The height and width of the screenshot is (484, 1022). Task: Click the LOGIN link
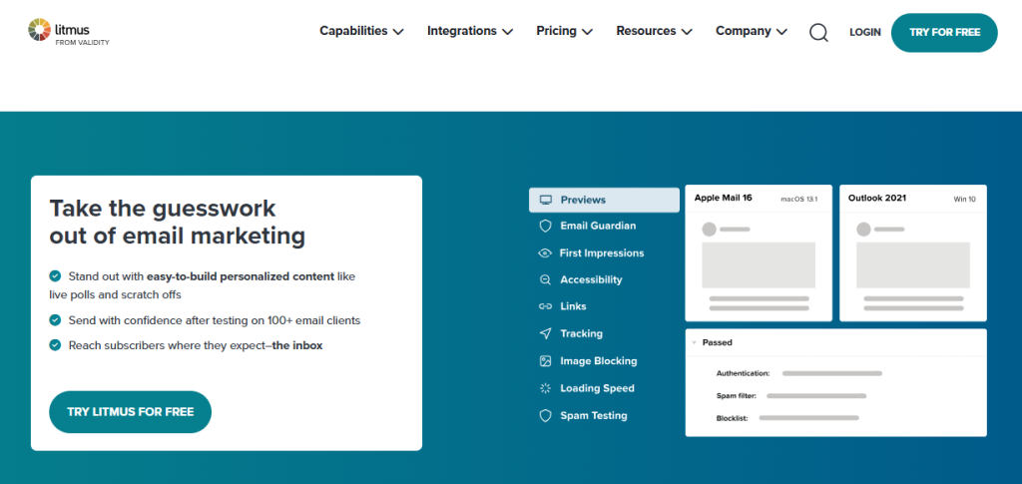point(864,32)
